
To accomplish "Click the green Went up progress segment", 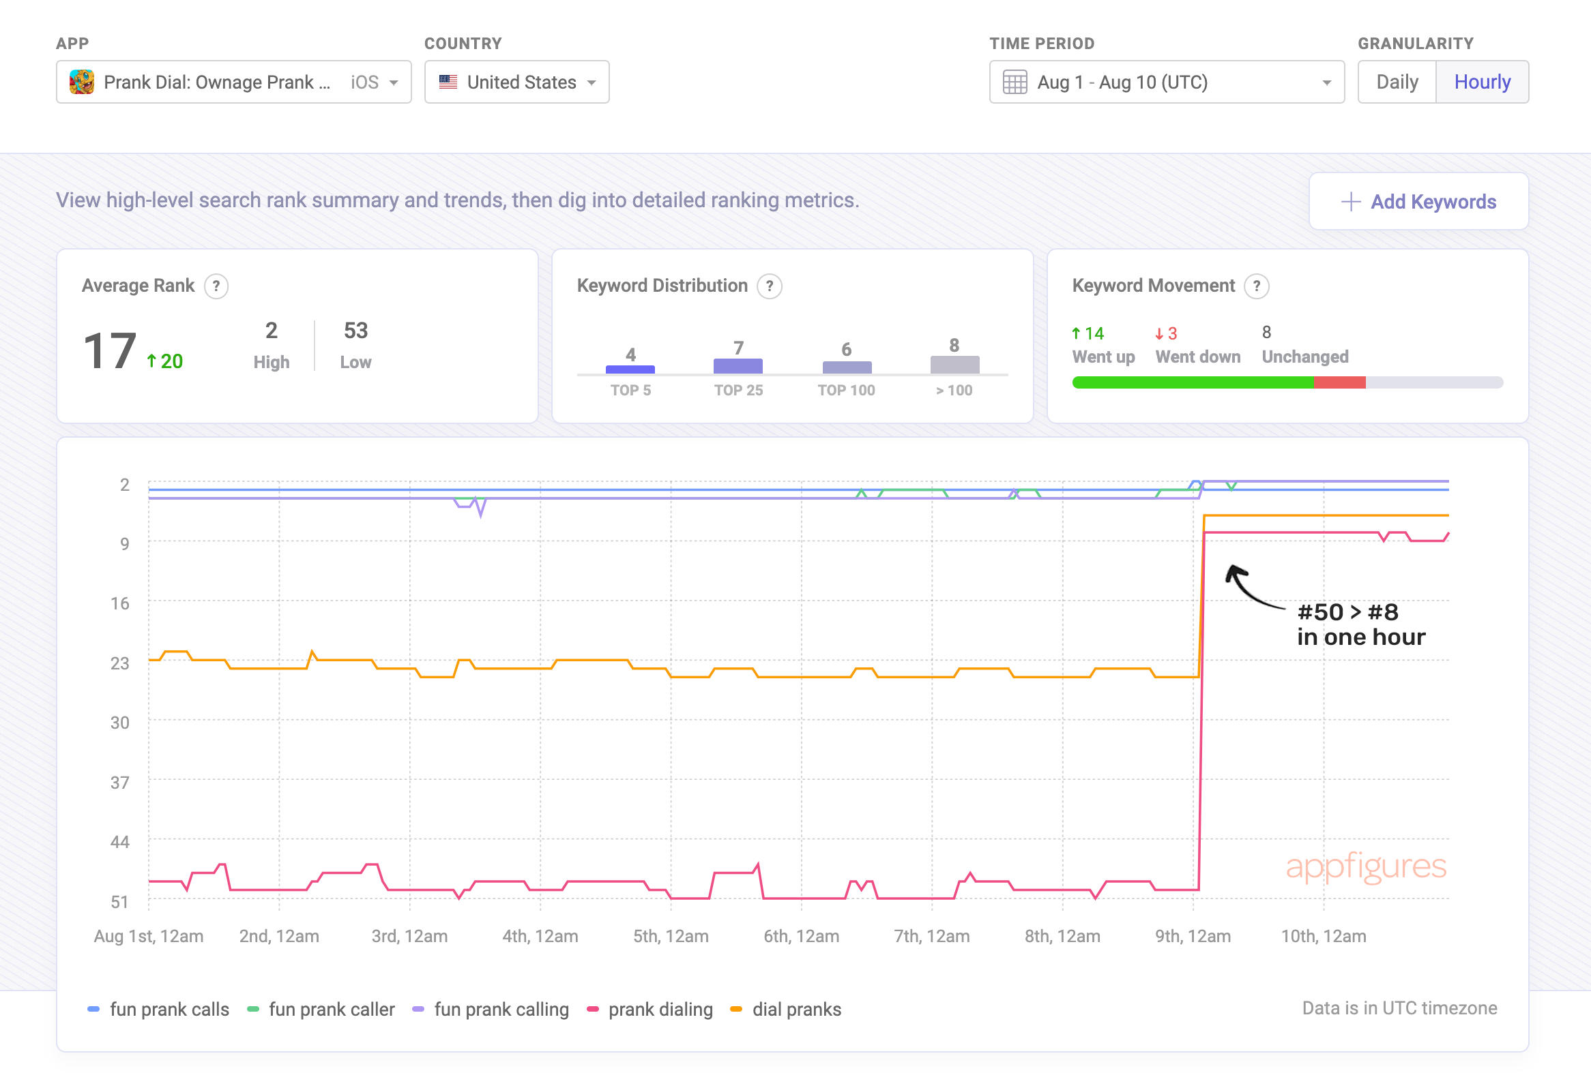I will [x=1192, y=382].
